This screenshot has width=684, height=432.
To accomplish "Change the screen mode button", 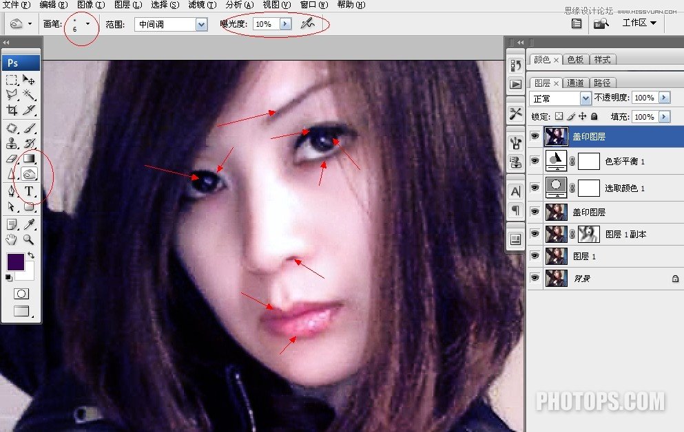I will tap(22, 311).
